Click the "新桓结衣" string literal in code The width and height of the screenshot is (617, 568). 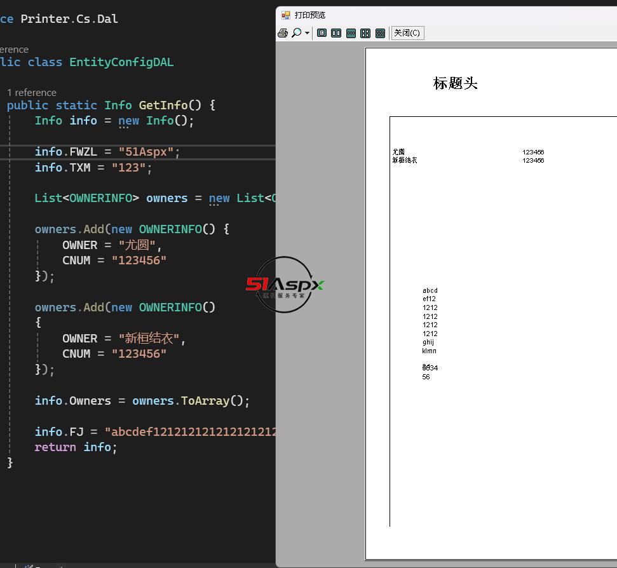(149, 339)
